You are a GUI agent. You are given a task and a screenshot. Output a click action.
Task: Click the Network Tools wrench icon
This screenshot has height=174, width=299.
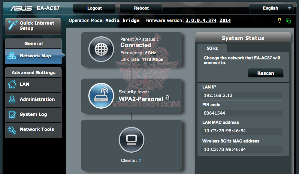point(12,130)
